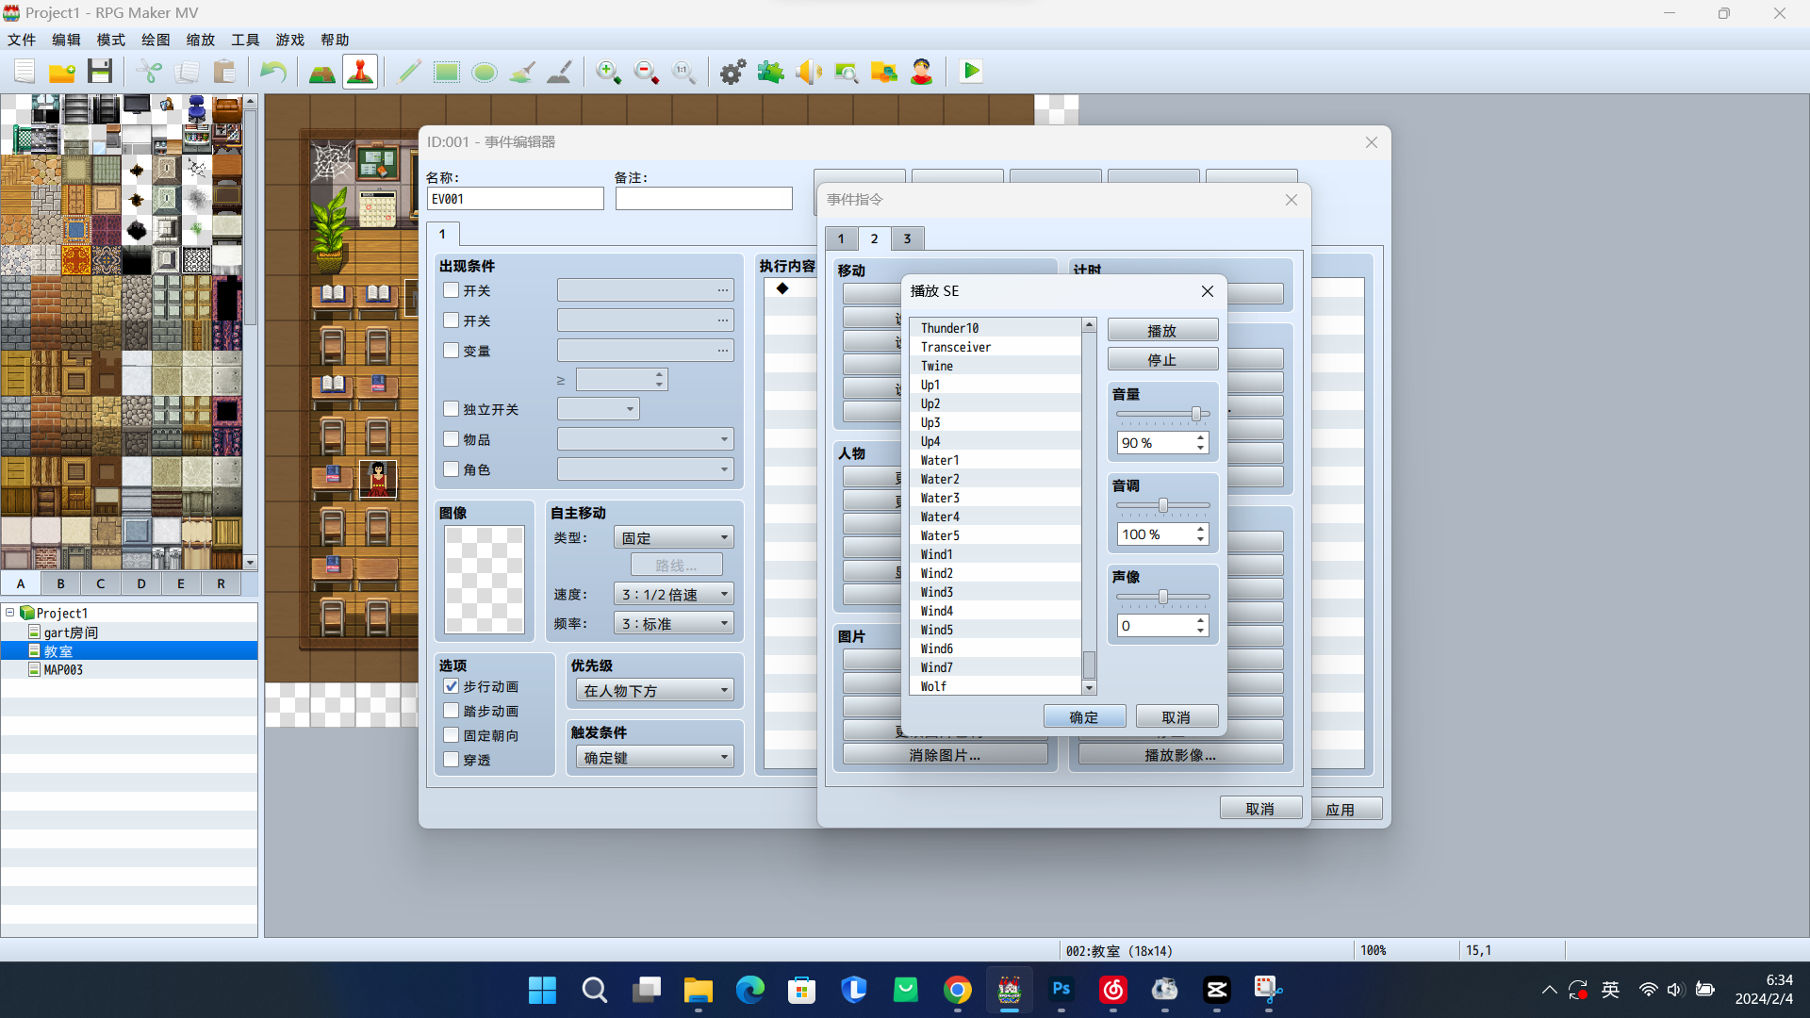The height and width of the screenshot is (1018, 1810).
Task: Select the Ellipse drawing tool
Action: click(485, 72)
